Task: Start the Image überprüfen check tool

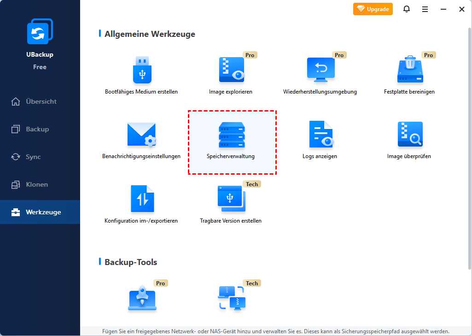Action: [x=409, y=135]
